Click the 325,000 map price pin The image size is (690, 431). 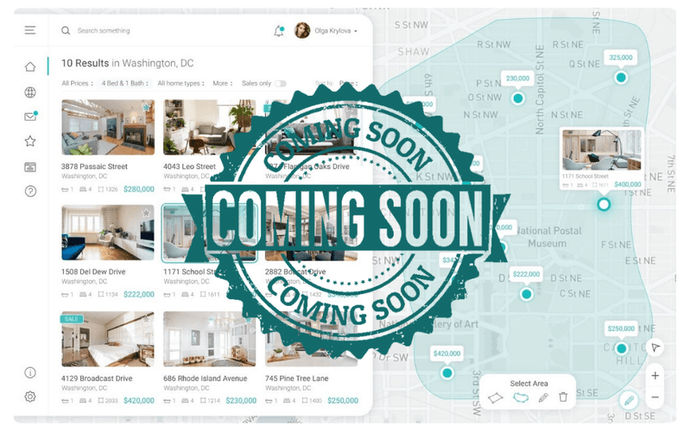point(620,58)
